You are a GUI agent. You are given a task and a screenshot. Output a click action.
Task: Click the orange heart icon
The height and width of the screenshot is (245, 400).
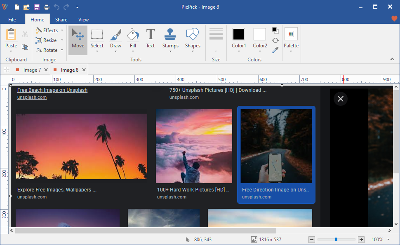tap(394, 19)
